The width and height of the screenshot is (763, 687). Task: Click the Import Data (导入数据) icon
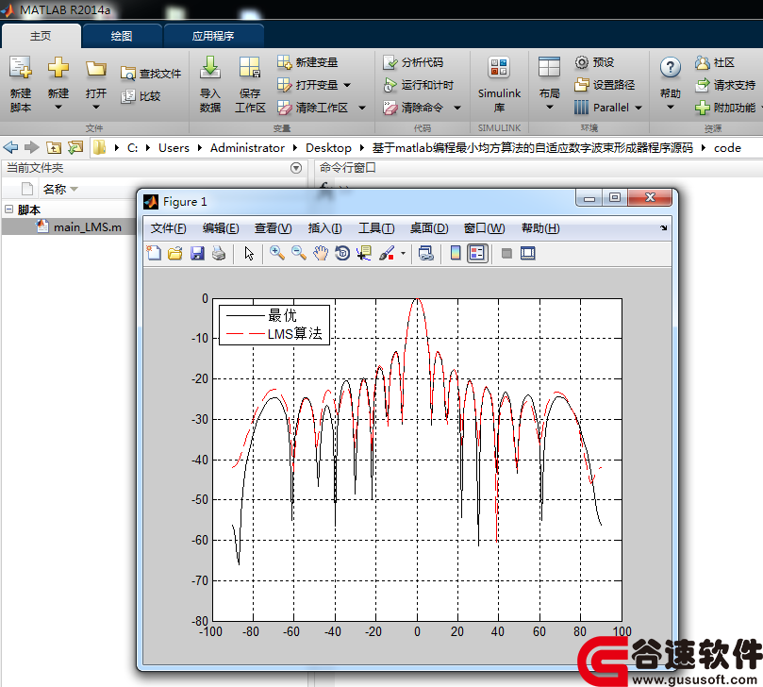(210, 68)
